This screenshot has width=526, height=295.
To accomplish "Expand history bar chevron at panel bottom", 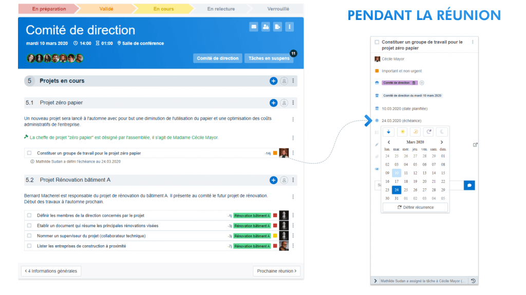I will tap(375, 281).
